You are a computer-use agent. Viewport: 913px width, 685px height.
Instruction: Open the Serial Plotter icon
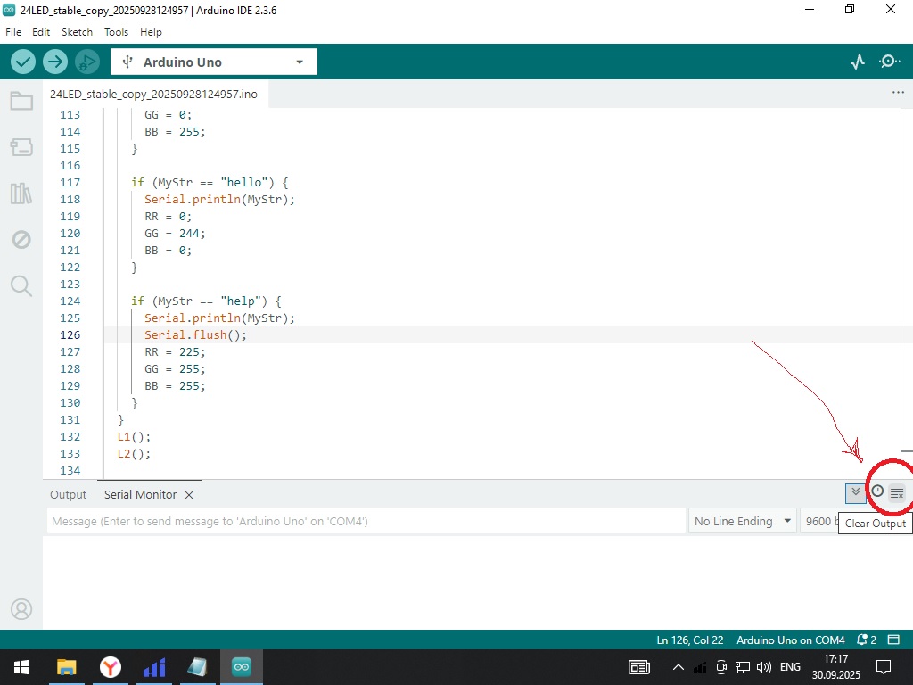pyautogui.click(x=858, y=62)
